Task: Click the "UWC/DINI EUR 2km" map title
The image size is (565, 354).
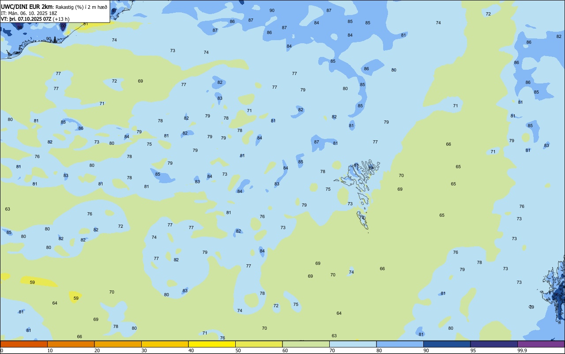Action: pos(27,7)
